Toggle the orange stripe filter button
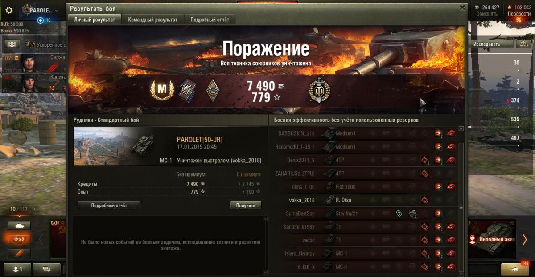 (19, 253)
